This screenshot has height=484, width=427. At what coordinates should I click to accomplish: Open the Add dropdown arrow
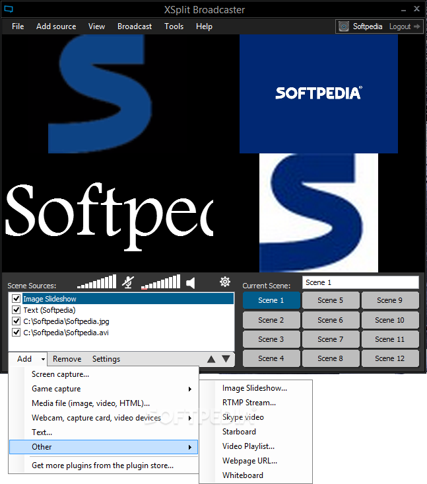click(43, 359)
